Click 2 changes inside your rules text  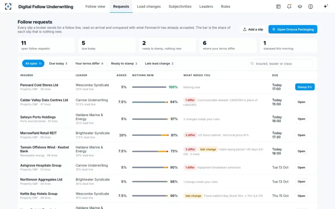coord(202,119)
